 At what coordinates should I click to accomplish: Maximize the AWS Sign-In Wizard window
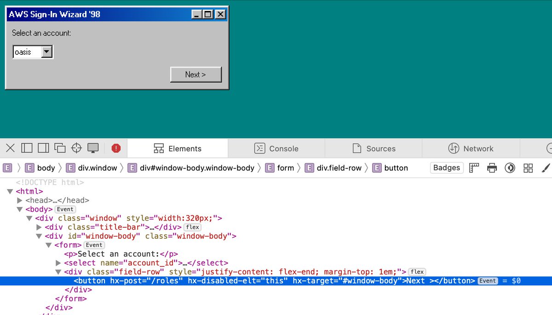click(208, 15)
